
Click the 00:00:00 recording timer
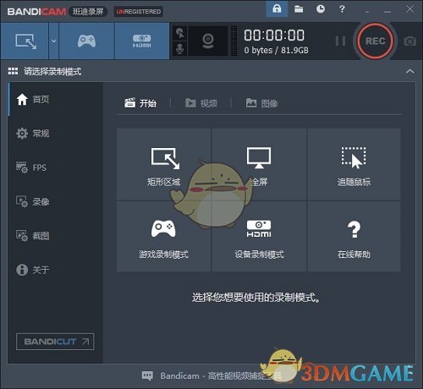tap(274, 36)
